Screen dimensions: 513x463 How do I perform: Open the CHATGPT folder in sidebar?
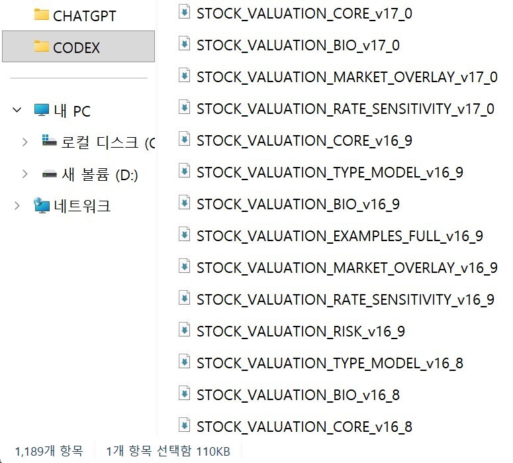tap(85, 16)
